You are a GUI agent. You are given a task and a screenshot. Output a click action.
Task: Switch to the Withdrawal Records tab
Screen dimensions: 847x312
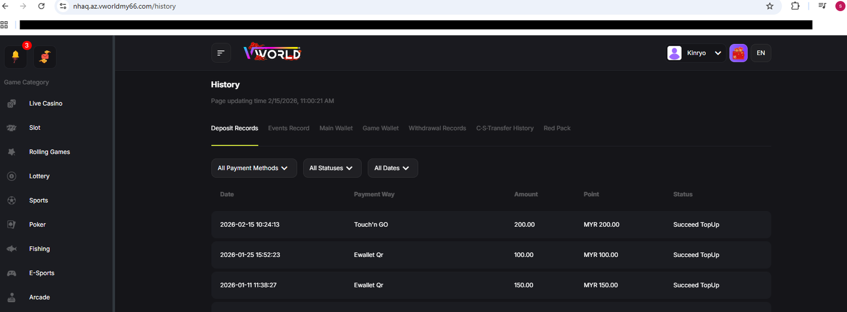pos(437,128)
